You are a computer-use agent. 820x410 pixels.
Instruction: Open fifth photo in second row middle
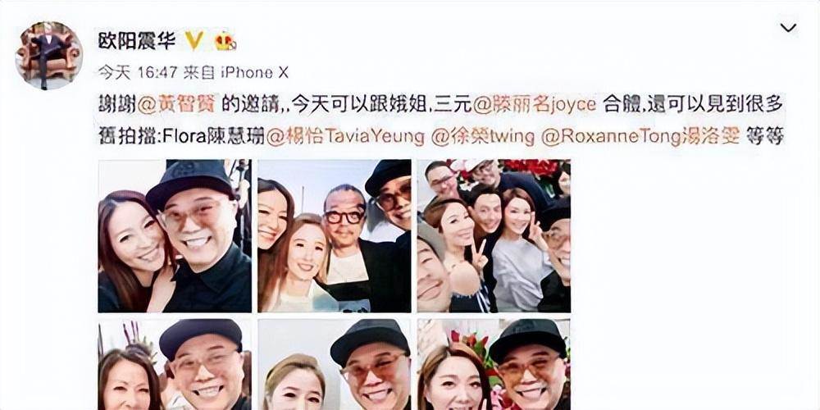click(335, 365)
